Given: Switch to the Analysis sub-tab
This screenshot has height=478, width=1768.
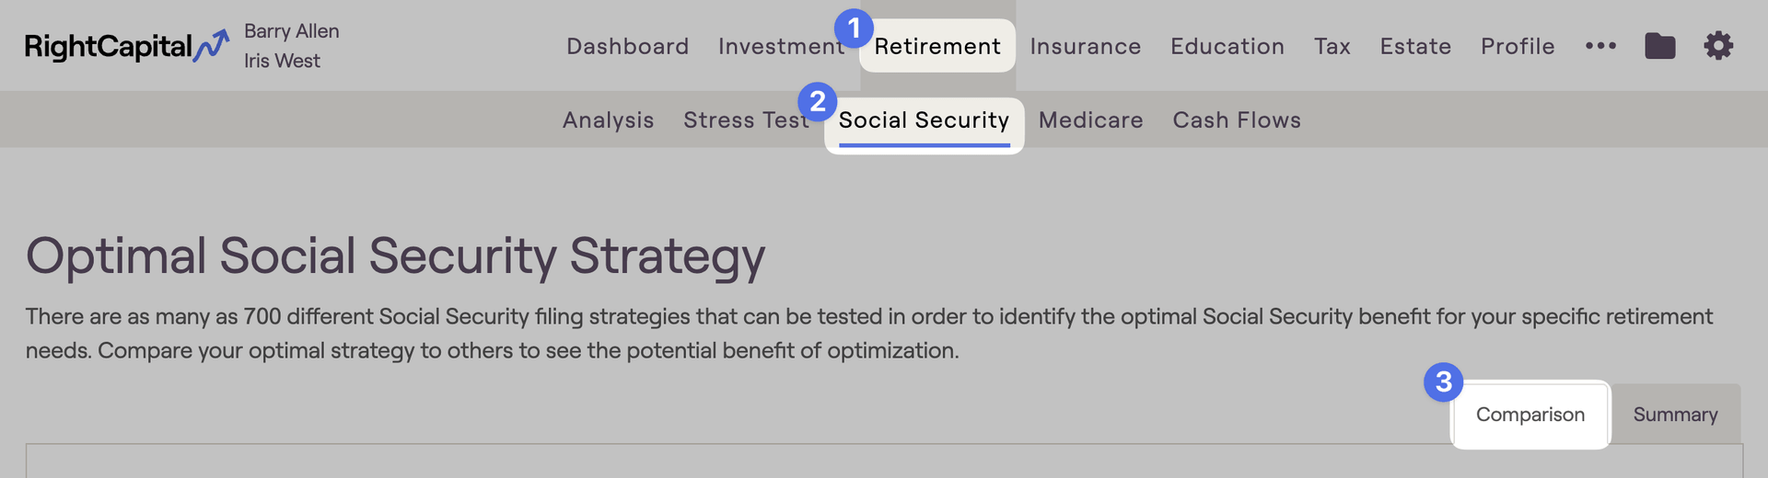Looking at the screenshot, I should pyautogui.click(x=609, y=120).
